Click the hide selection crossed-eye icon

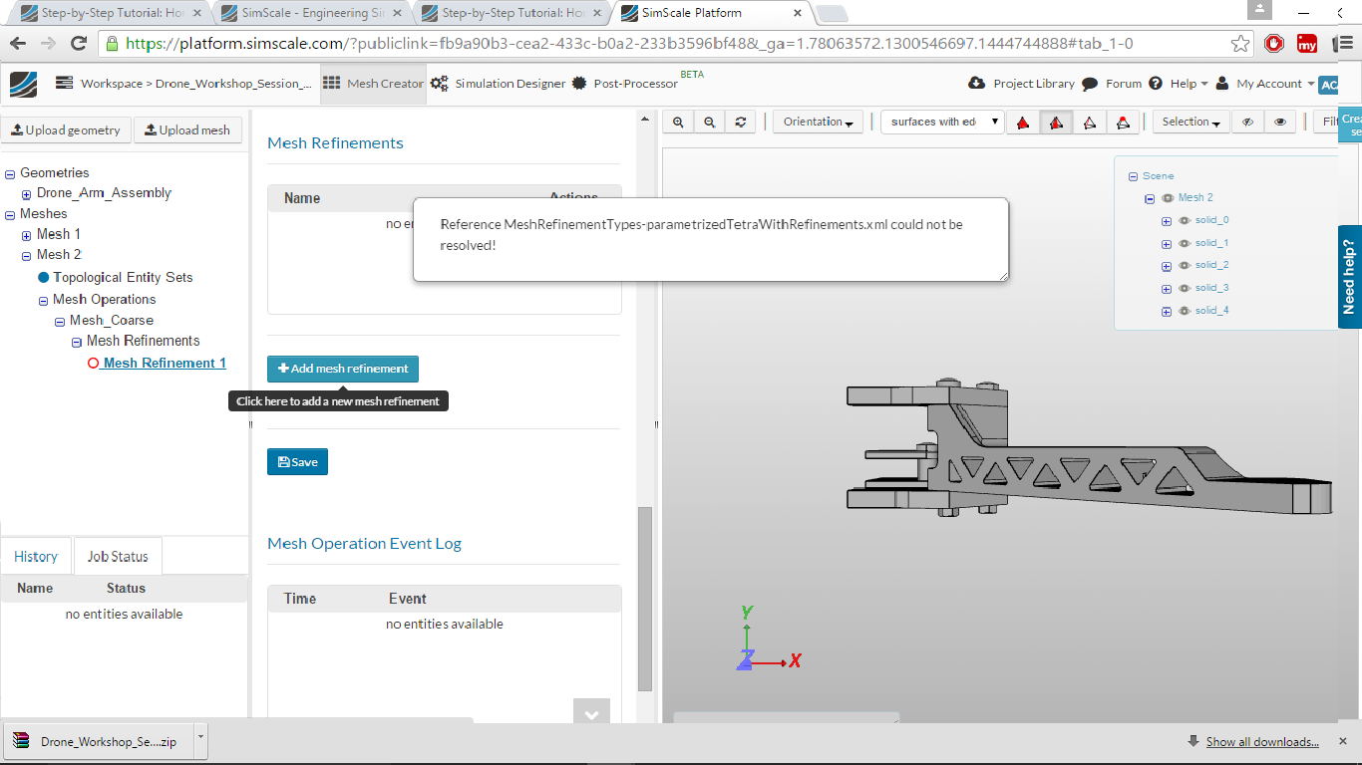pos(1247,122)
